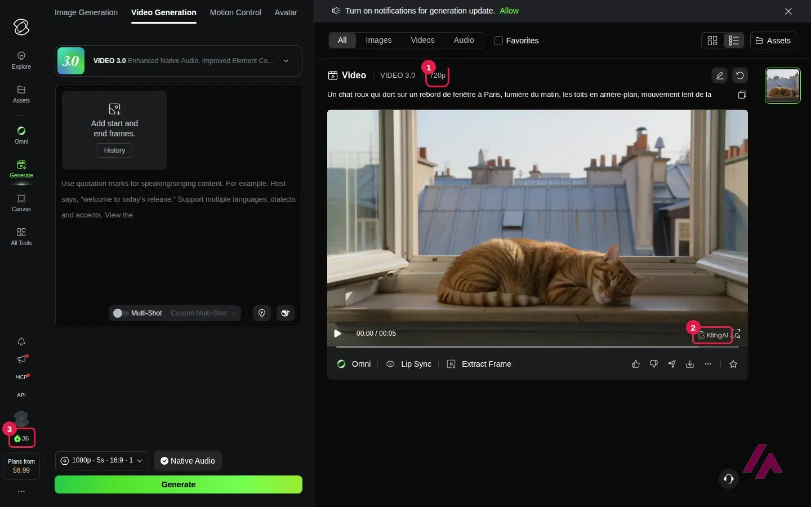The height and width of the screenshot is (507, 811).
Task: Switch to list view layout
Action: (x=734, y=41)
